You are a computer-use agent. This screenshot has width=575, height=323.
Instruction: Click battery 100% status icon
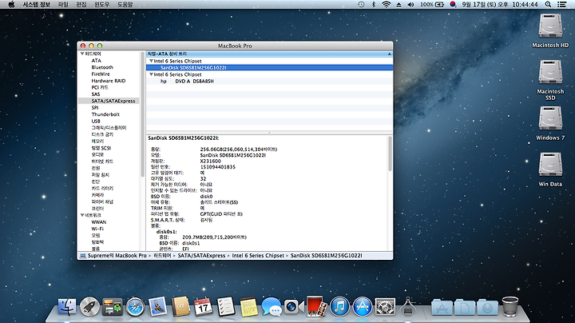click(432, 5)
